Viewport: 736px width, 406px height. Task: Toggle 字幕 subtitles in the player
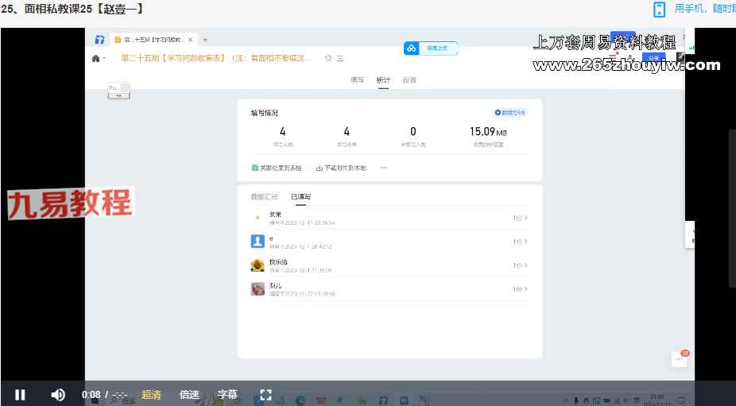click(227, 394)
